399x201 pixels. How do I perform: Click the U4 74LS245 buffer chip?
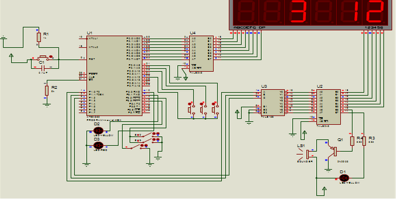[201, 54]
